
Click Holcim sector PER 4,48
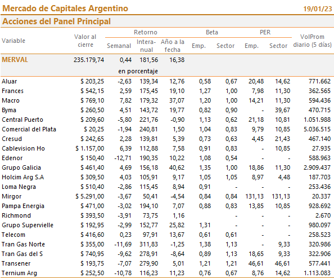pyautogui.click(x=284, y=178)
